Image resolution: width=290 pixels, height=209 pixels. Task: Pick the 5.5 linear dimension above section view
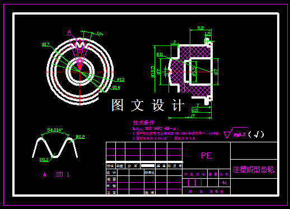200,28
